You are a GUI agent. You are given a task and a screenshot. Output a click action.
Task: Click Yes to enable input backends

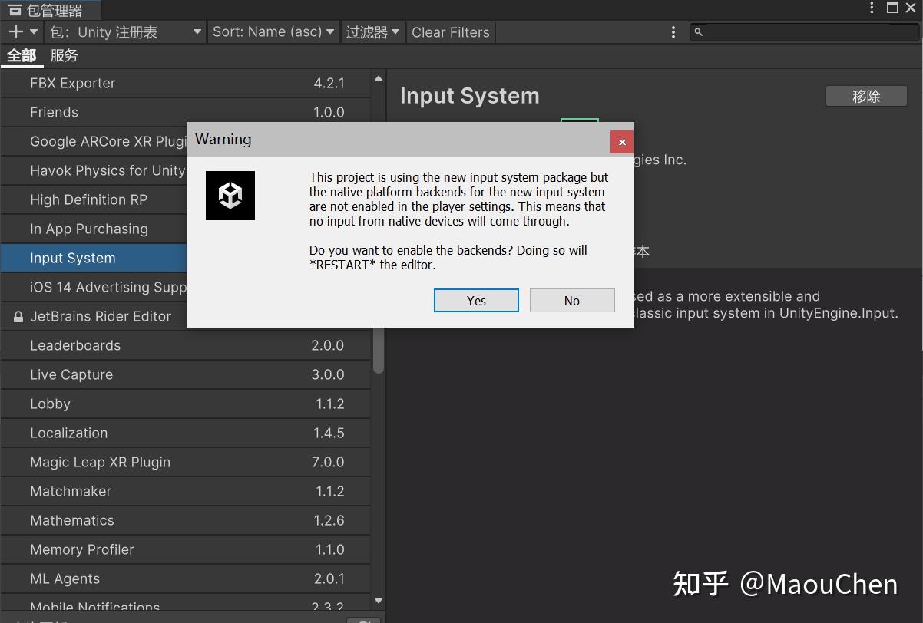click(476, 300)
